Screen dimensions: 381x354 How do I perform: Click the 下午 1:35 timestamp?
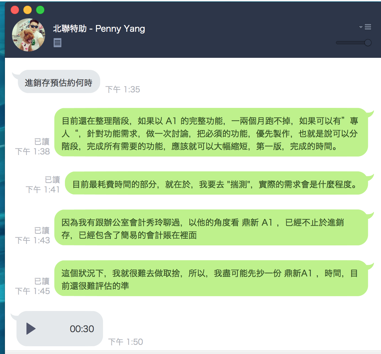point(123,89)
